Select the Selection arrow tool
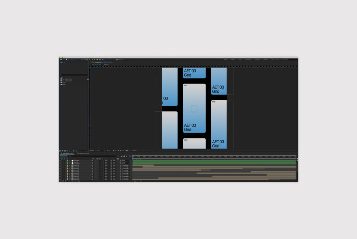 [x=64, y=60]
